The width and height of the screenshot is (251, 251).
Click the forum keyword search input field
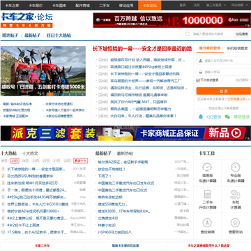pyautogui.click(x=211, y=34)
